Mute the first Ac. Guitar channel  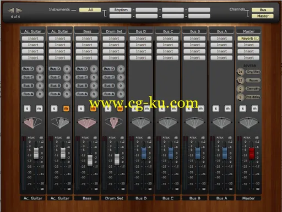(x=39, y=108)
